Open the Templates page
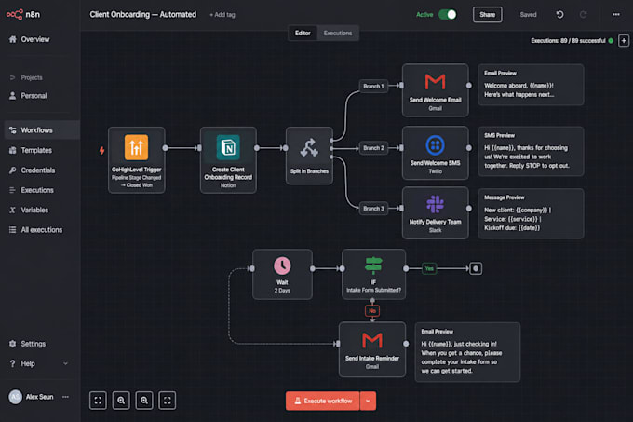 coord(31,150)
